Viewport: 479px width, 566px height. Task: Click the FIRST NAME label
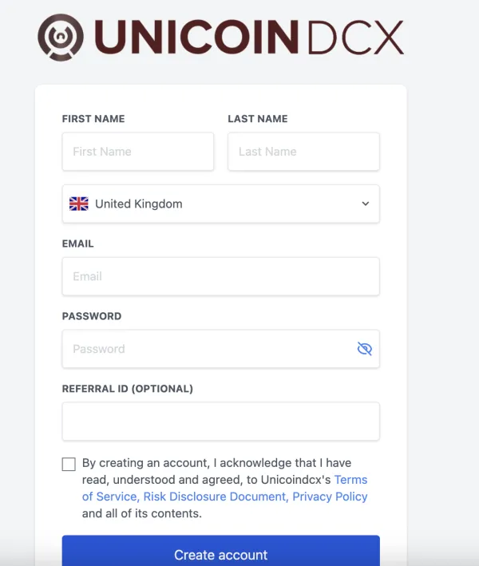tap(93, 119)
